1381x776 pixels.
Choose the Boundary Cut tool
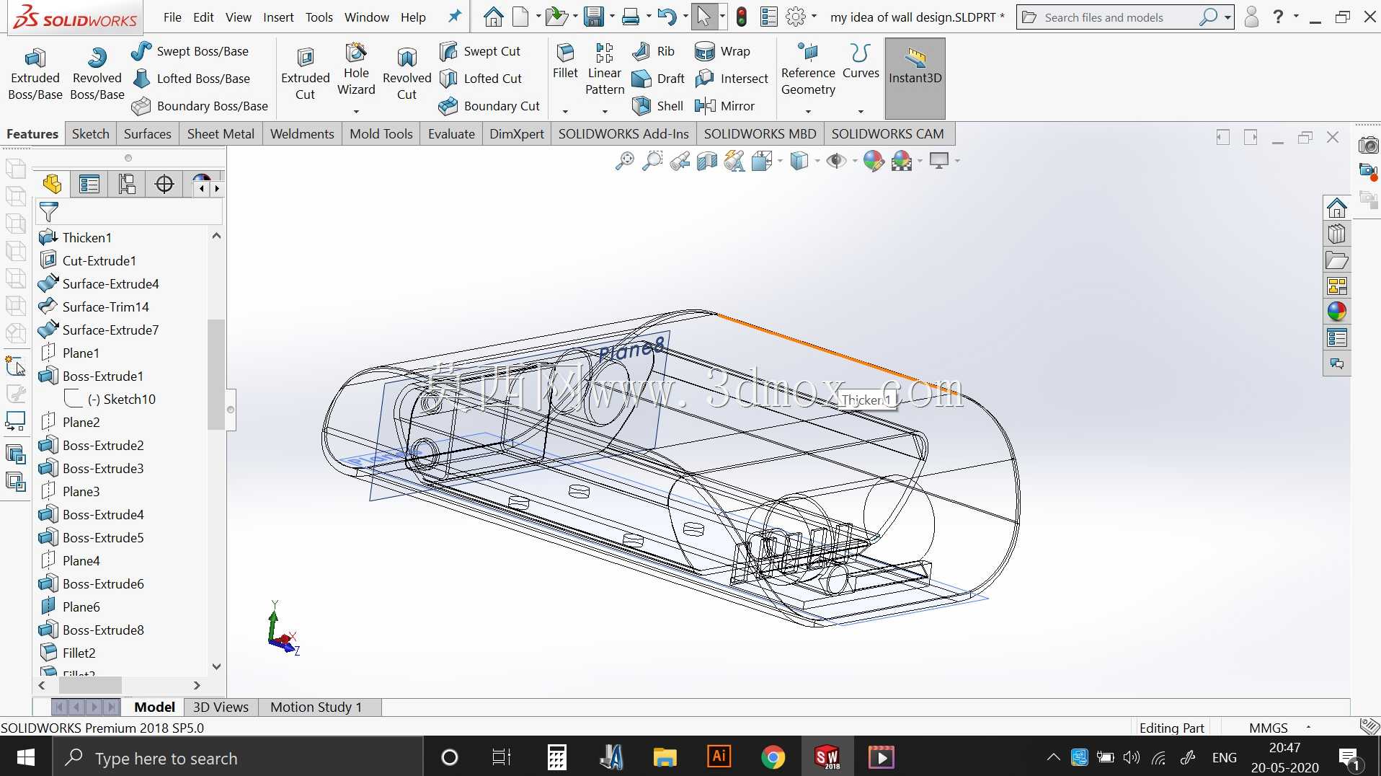click(x=489, y=106)
